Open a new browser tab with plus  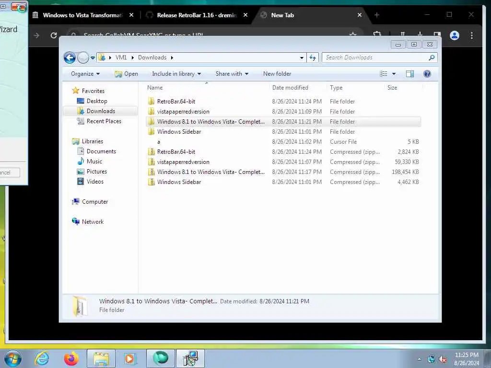pyautogui.click(x=377, y=15)
